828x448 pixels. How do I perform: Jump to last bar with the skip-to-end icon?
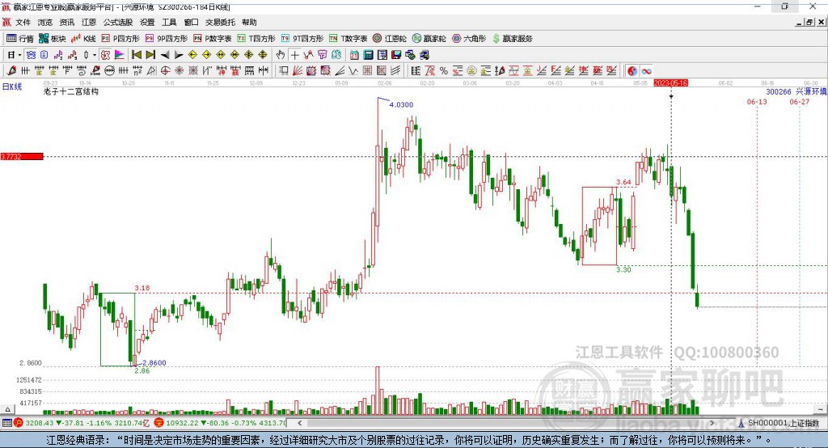tap(150, 55)
